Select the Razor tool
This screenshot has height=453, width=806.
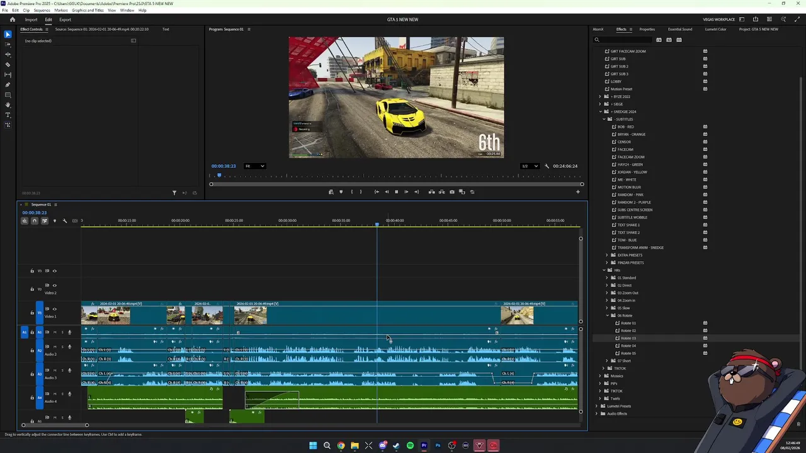(8, 64)
